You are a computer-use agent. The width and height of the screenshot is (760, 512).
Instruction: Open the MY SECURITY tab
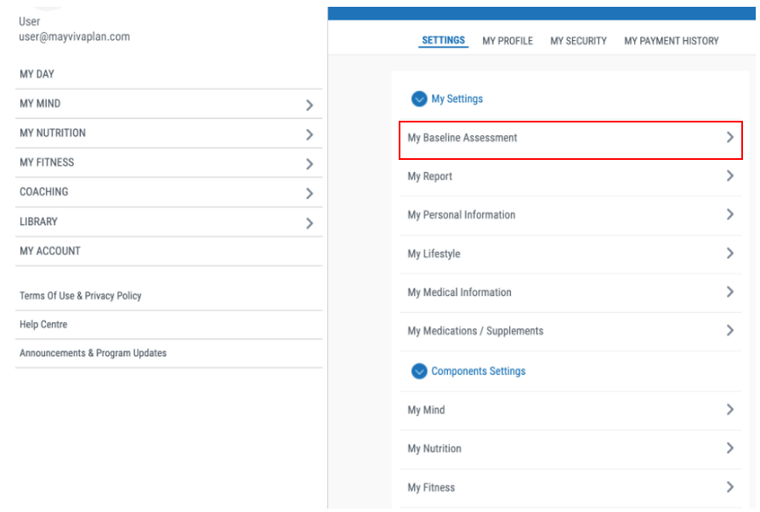[578, 41]
